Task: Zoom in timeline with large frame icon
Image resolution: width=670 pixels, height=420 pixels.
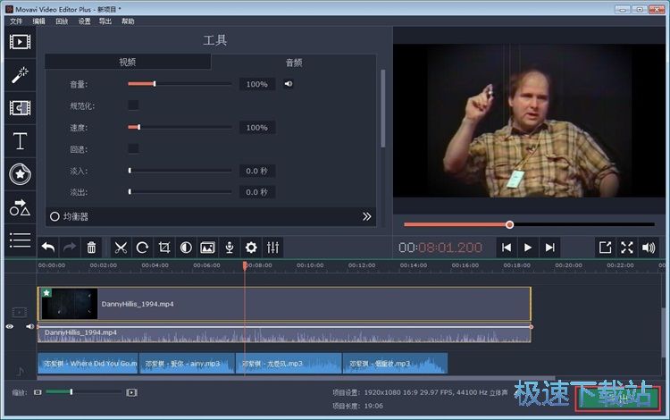Action: (x=131, y=392)
